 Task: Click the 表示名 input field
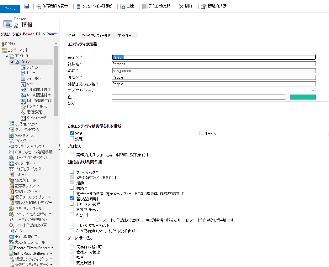click(x=214, y=57)
